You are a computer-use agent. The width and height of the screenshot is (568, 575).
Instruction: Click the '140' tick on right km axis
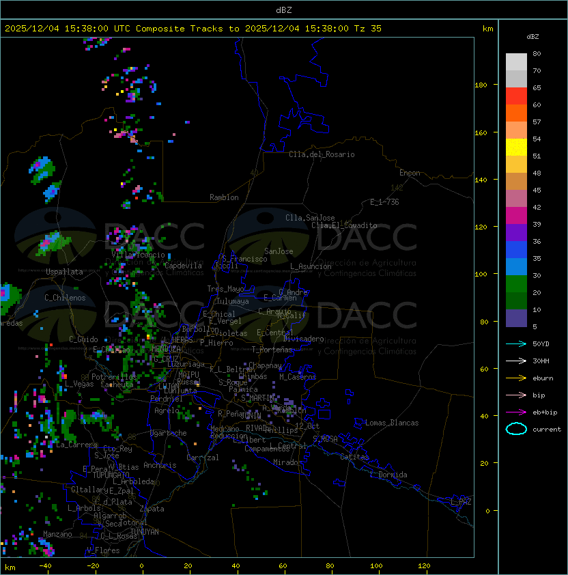[x=481, y=180]
